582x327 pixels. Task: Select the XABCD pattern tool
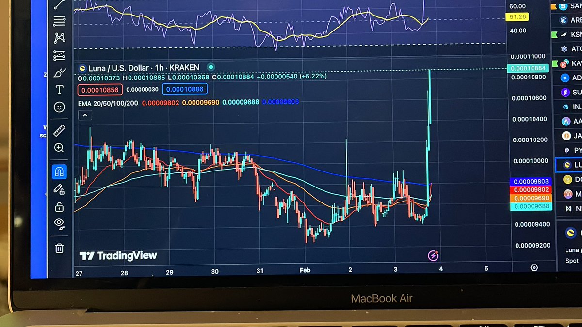(x=59, y=38)
